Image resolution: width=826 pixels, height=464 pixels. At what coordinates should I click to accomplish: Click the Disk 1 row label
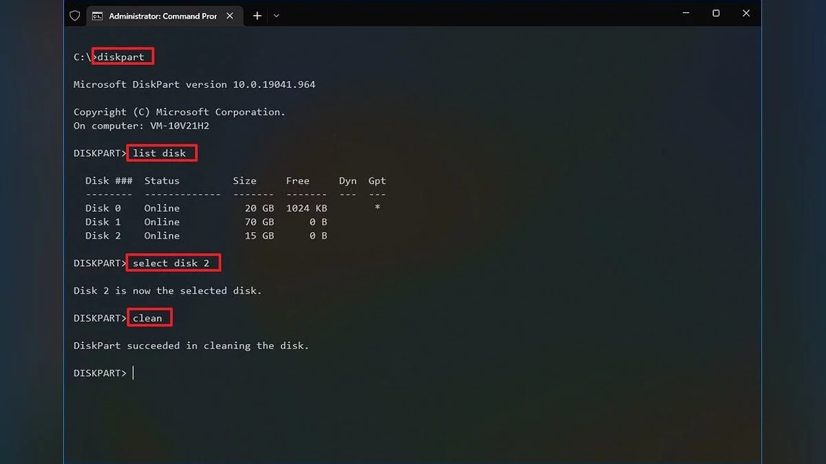[103, 222]
